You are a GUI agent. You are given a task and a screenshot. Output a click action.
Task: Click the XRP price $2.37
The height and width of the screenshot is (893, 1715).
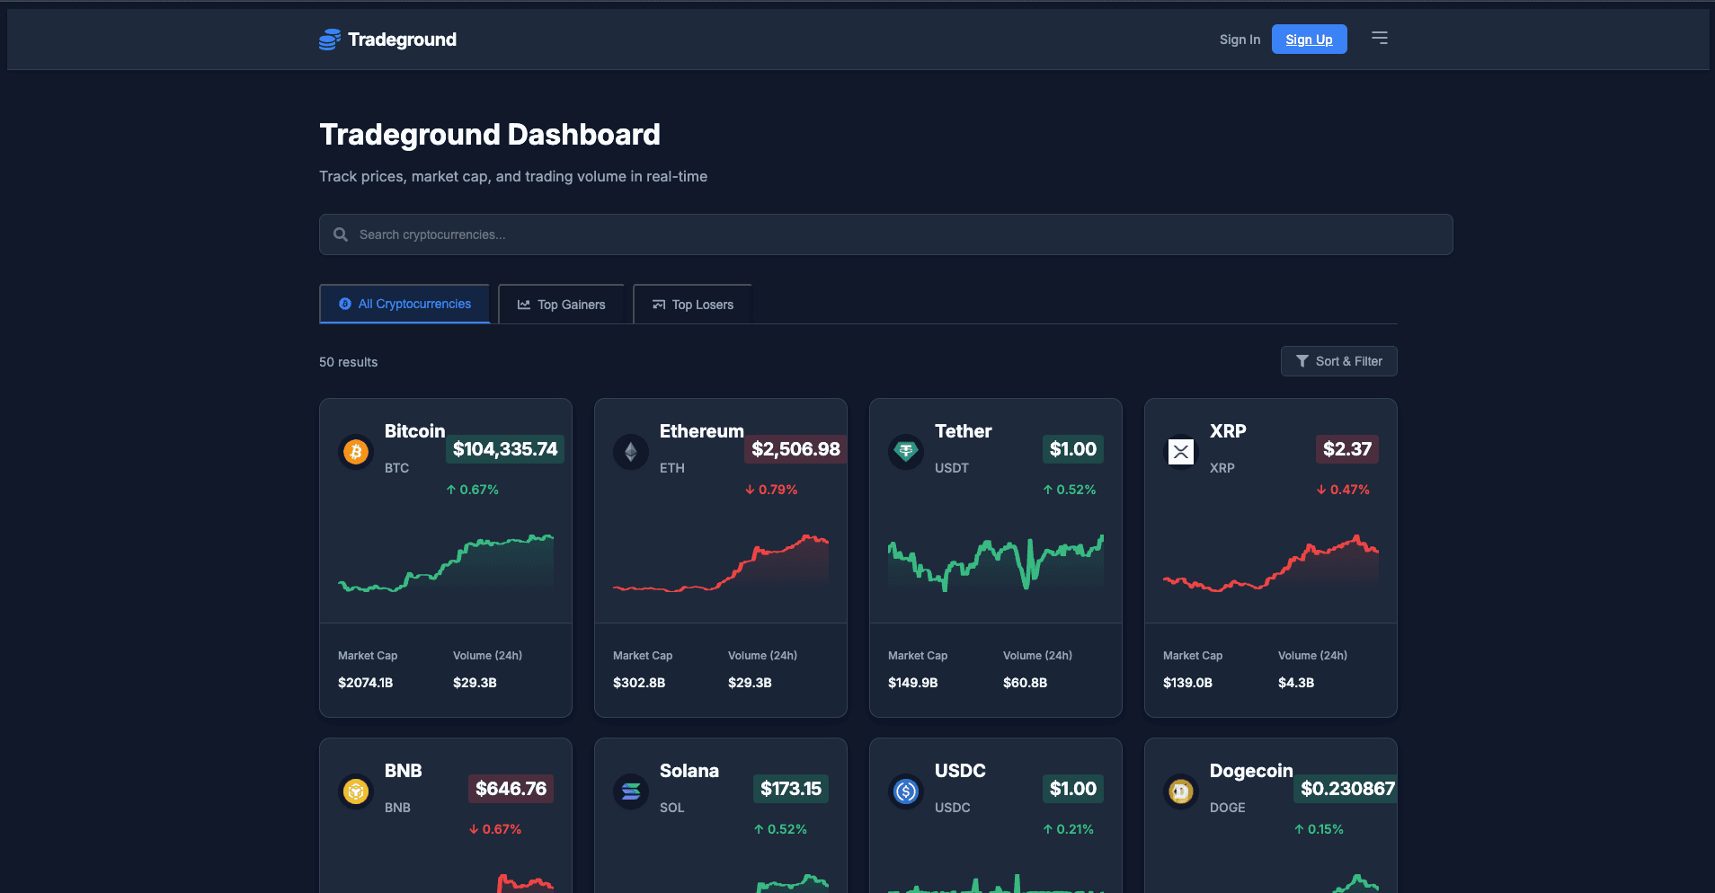pos(1347,449)
